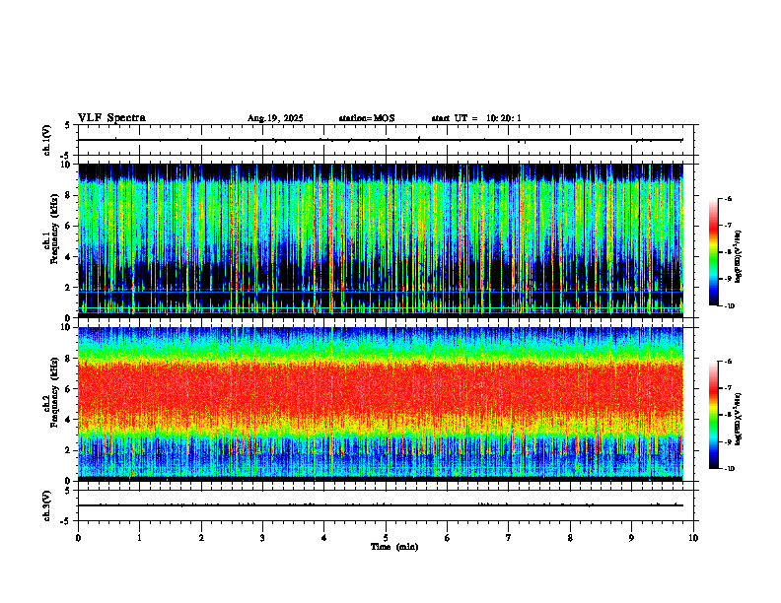781x603 pixels.
Task: Click the ch.1(V) waveform axis label
Action: click(46, 140)
